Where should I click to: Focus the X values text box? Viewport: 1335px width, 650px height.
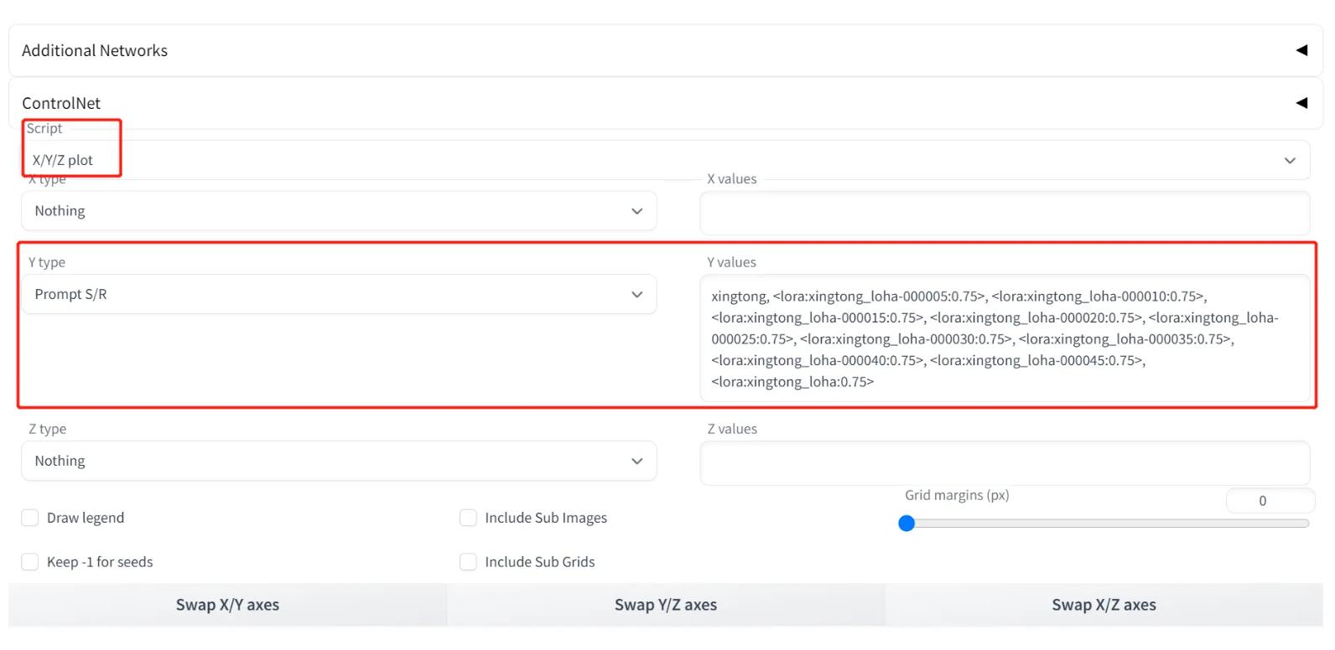click(x=1005, y=213)
